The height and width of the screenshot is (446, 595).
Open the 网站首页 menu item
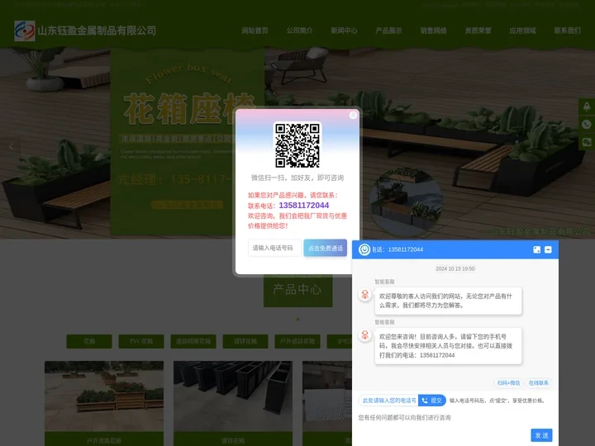click(x=255, y=31)
